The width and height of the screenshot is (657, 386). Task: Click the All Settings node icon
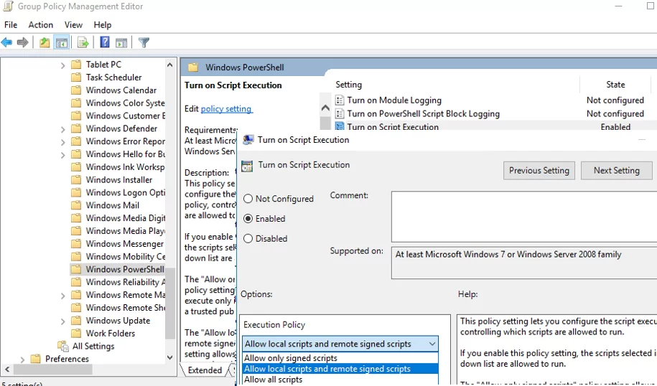tap(63, 347)
